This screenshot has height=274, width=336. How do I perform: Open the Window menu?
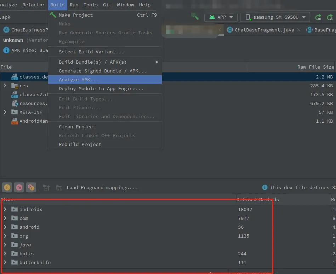(125, 5)
